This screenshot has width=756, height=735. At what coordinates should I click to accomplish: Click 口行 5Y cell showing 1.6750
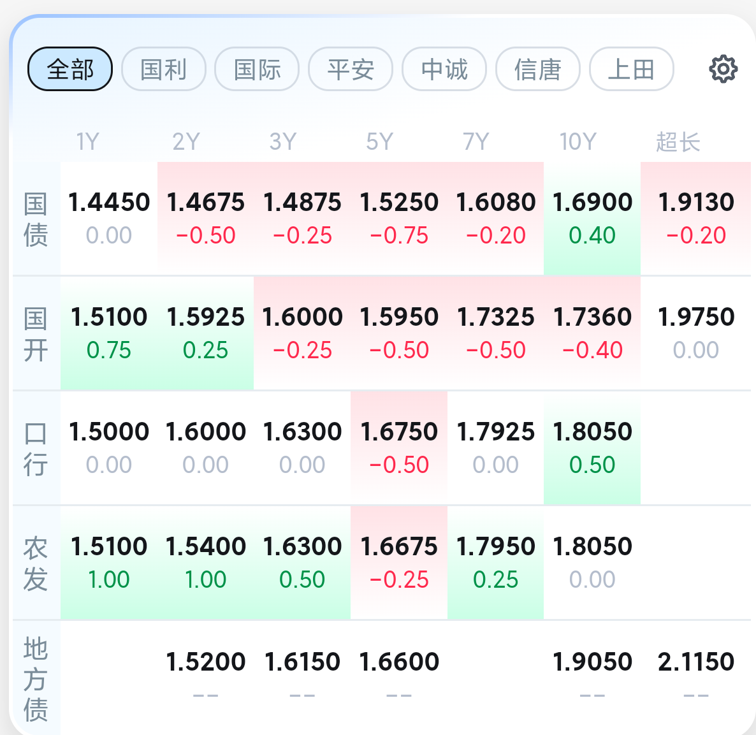[x=399, y=448]
